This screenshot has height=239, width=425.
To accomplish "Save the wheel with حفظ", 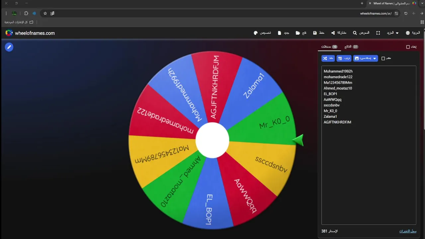I will tap(319, 33).
